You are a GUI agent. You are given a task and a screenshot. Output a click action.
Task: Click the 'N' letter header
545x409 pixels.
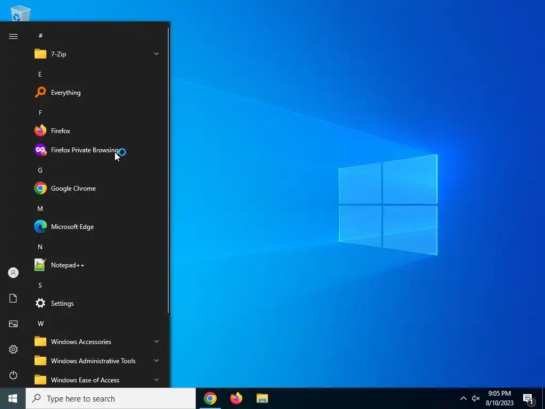point(40,247)
